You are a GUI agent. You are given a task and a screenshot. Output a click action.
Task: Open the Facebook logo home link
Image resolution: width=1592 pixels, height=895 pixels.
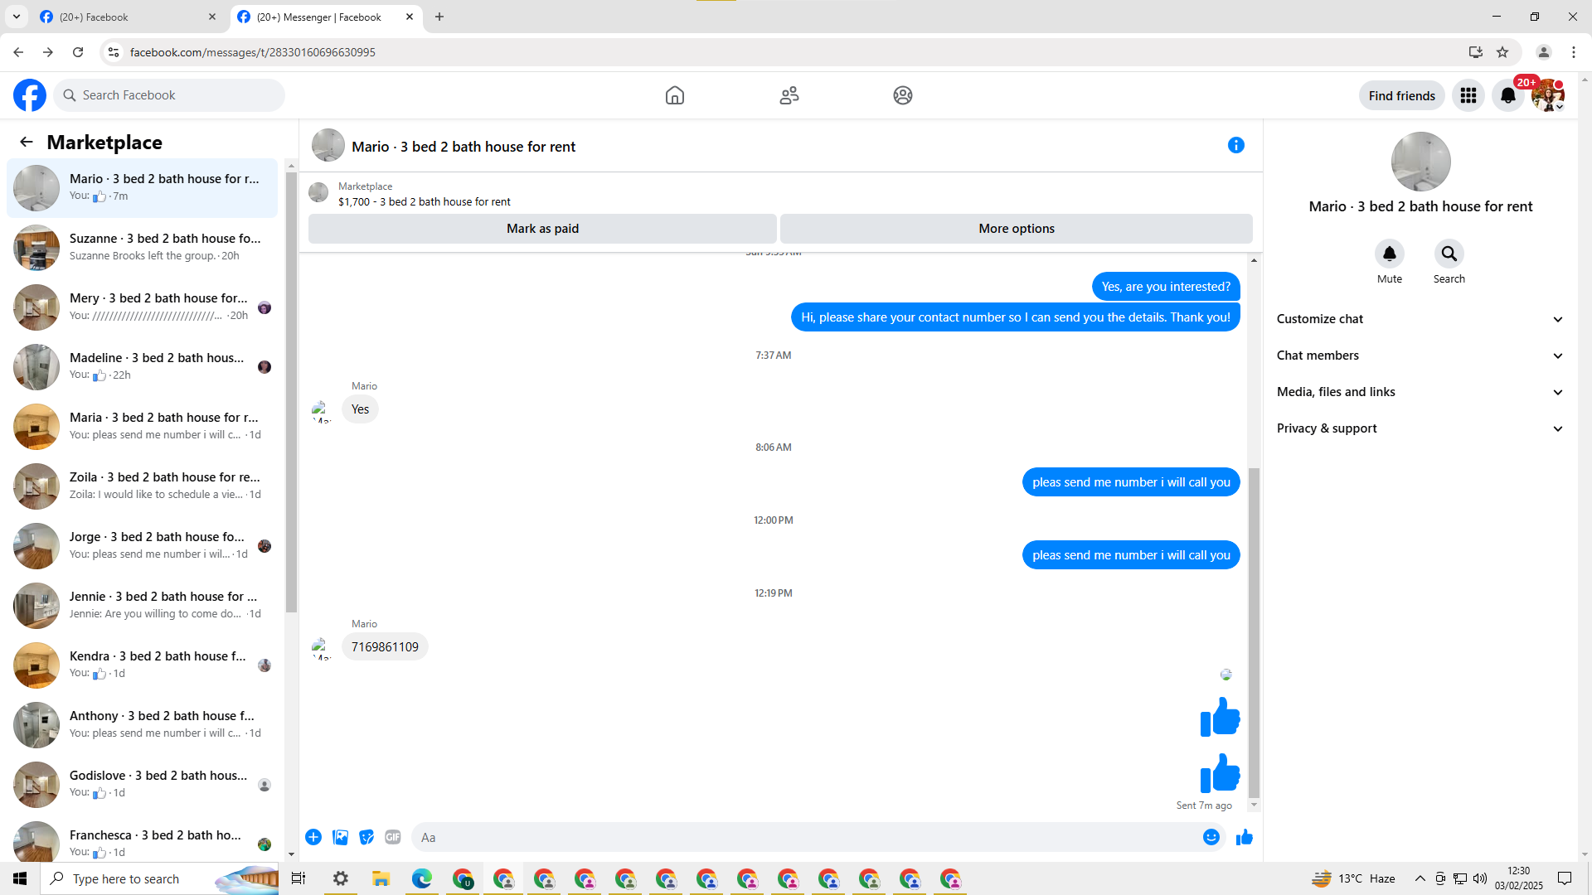[x=30, y=95]
